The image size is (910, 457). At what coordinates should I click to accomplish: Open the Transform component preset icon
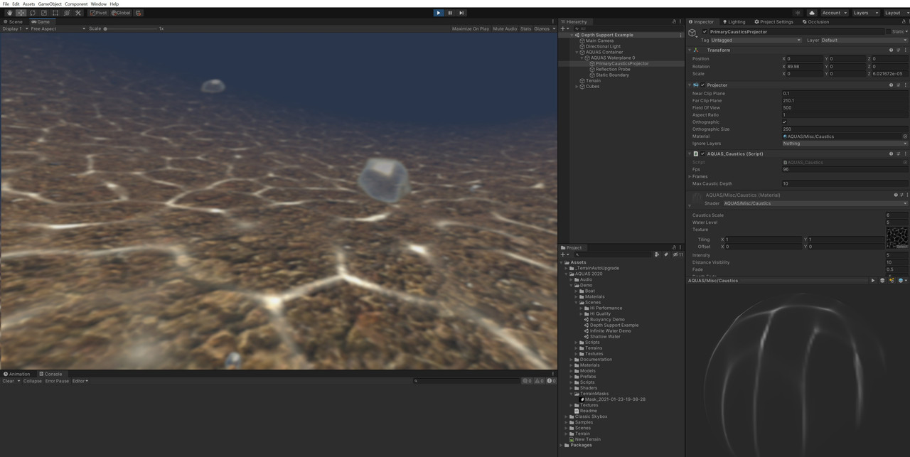click(x=899, y=50)
